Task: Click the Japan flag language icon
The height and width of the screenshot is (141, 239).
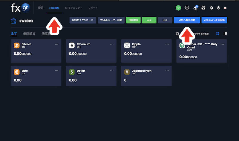Action: (x=225, y=8)
